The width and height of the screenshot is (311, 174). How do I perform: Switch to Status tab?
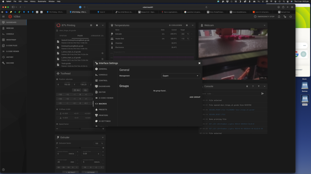pyautogui.click(x=63, y=36)
